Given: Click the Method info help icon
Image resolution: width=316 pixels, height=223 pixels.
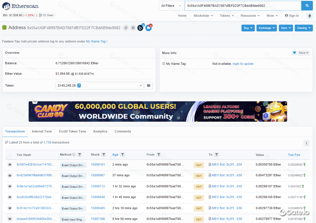Looking at the screenshot, I should (74, 155).
